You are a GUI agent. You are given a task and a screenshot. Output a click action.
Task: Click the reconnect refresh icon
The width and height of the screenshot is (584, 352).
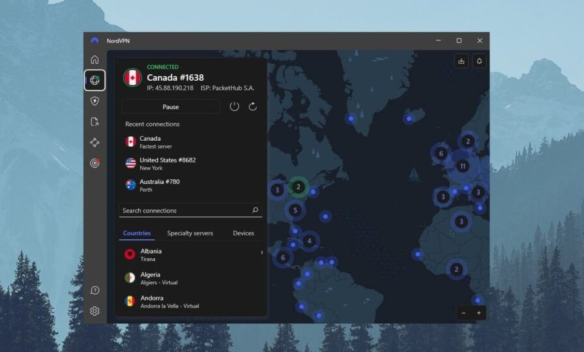[252, 106]
